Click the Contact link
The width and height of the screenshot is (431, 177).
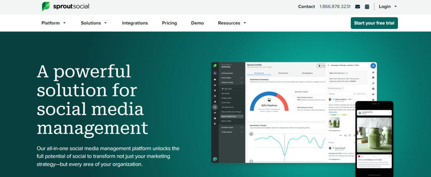(x=306, y=6)
